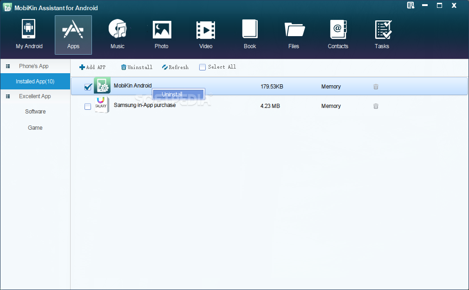
Task: Open the Tasks section
Action: tap(382, 34)
